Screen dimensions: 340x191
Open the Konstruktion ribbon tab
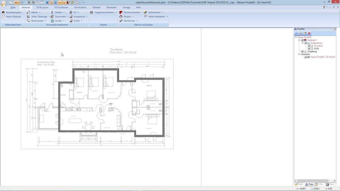click(80, 7)
